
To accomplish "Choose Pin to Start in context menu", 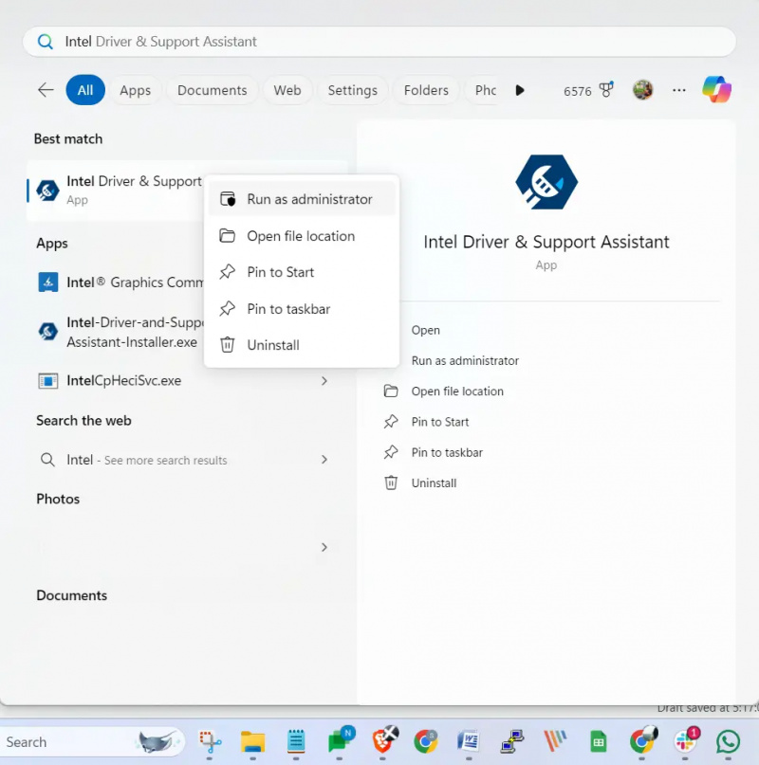I will tap(302, 272).
